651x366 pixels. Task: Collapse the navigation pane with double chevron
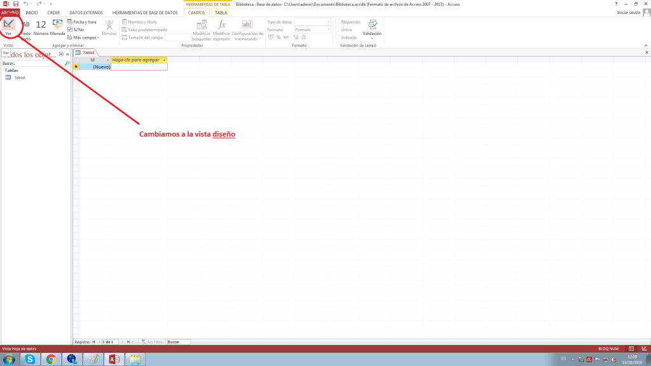click(67, 54)
